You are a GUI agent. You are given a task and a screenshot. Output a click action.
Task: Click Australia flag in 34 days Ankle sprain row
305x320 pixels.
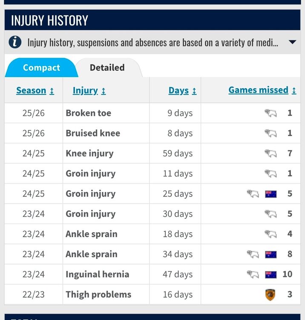click(x=271, y=254)
